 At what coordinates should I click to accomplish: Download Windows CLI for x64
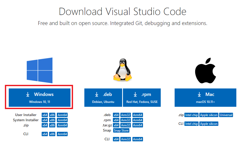(x=45, y=134)
